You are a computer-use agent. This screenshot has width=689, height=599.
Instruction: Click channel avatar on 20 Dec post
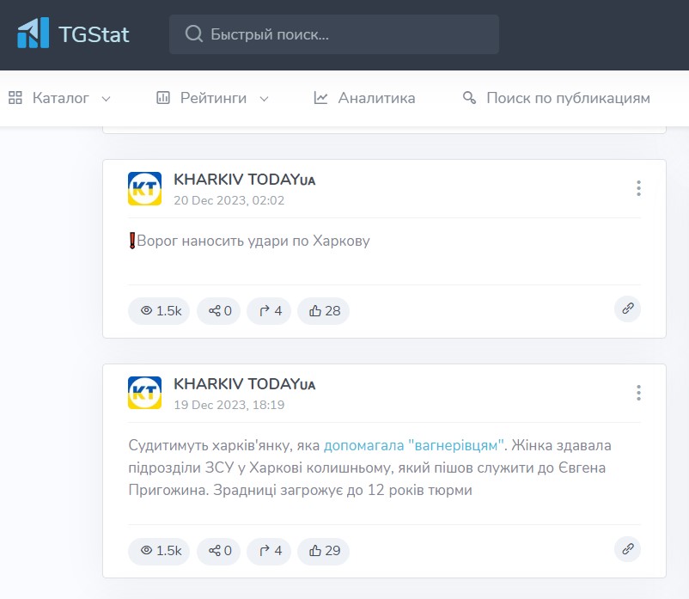tap(144, 188)
